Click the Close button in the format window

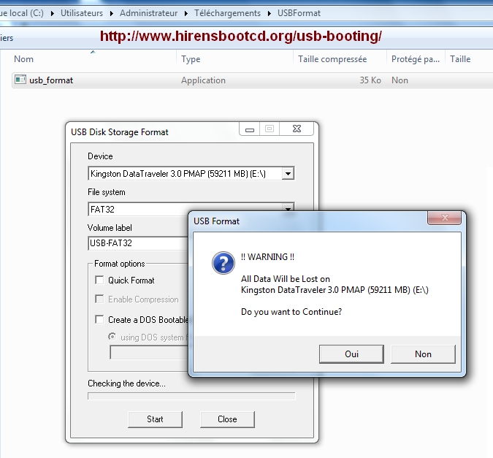click(x=227, y=419)
